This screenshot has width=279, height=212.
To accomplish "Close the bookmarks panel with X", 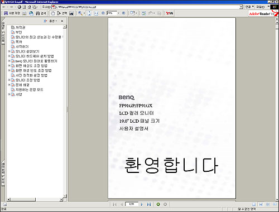I will [x=62, y=21].
